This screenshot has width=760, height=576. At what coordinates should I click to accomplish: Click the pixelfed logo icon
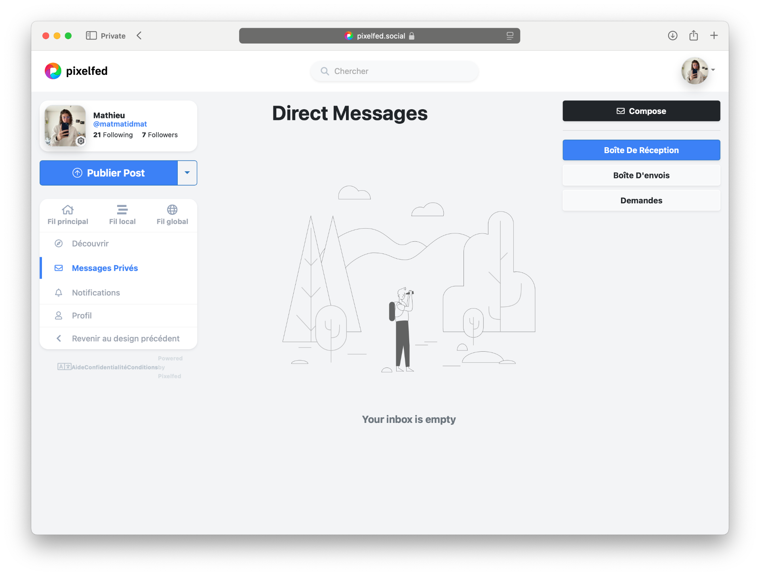53,71
